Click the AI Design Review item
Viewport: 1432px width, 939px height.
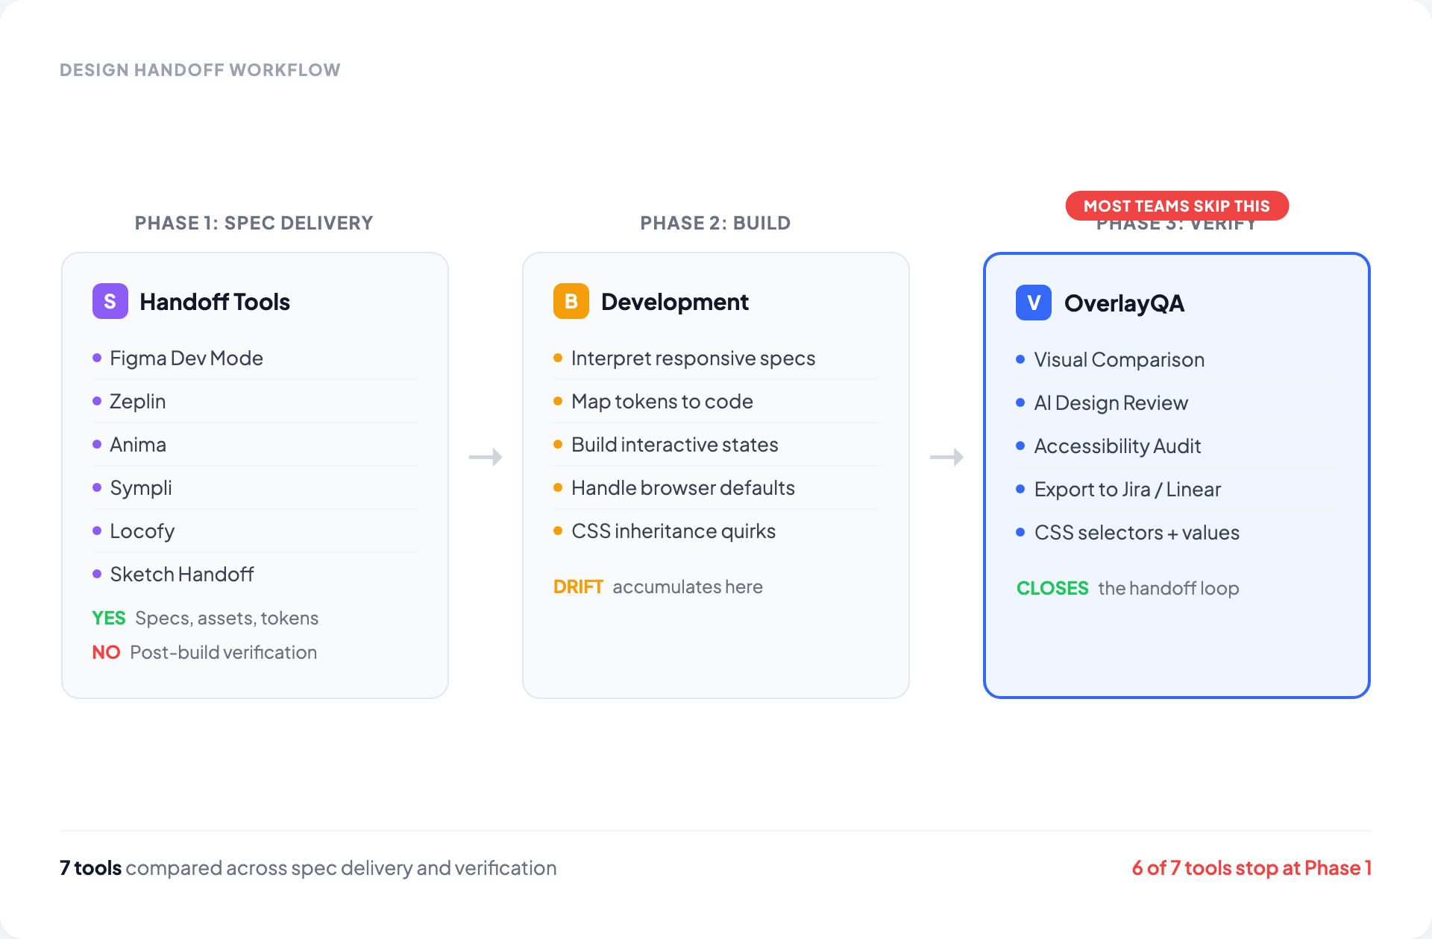point(1177,403)
